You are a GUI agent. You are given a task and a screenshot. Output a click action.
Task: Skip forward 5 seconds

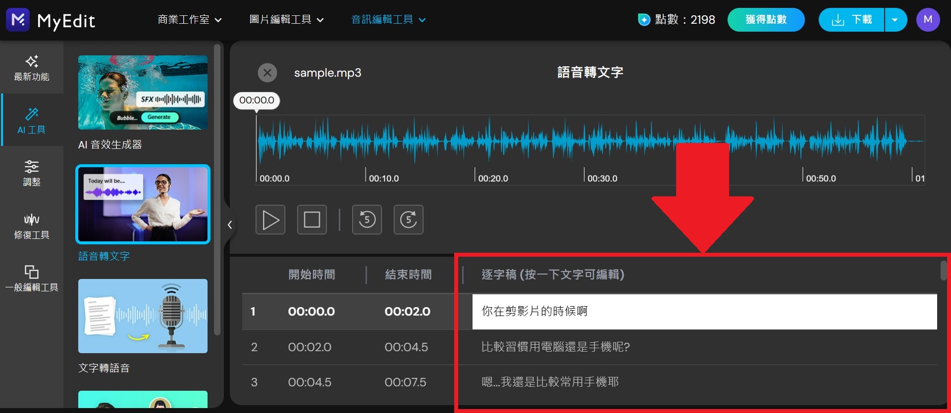pos(409,220)
